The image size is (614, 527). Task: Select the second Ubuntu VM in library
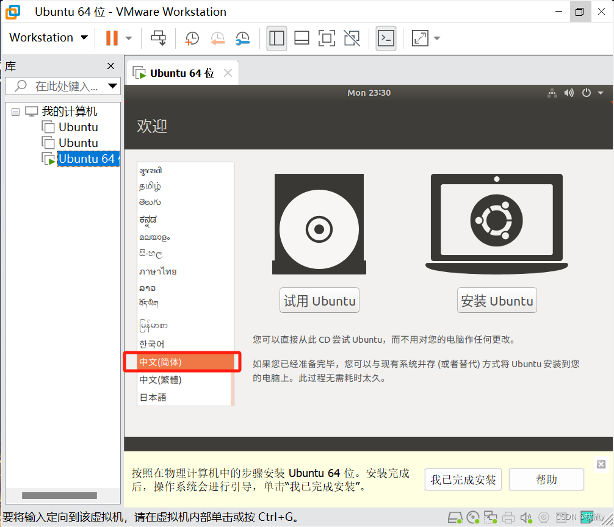78,143
